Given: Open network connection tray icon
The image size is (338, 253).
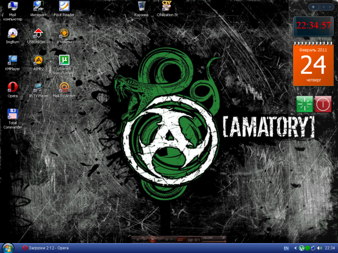Looking at the screenshot, I should click(x=314, y=248).
